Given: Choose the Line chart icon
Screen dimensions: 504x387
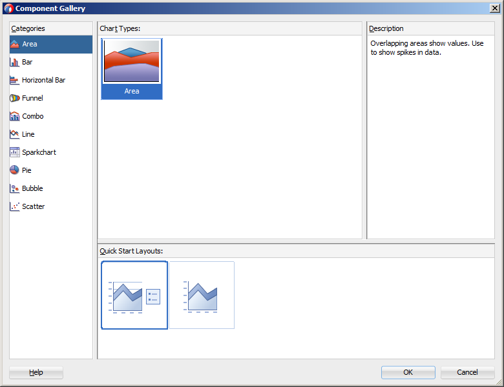Looking at the screenshot, I should 15,134.
